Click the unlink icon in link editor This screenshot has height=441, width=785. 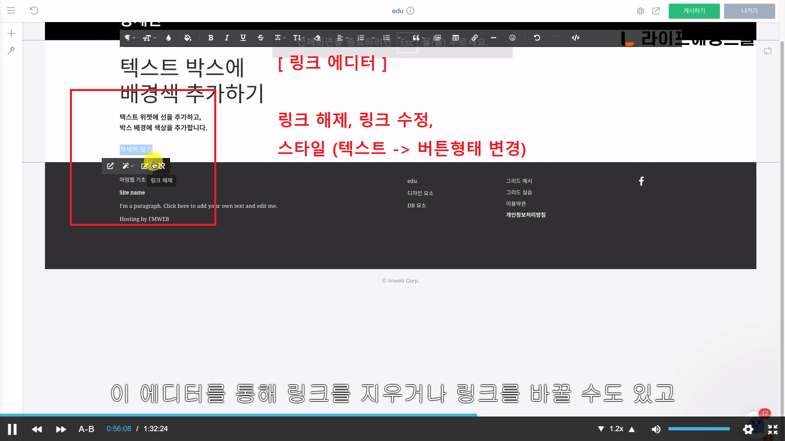click(x=162, y=166)
